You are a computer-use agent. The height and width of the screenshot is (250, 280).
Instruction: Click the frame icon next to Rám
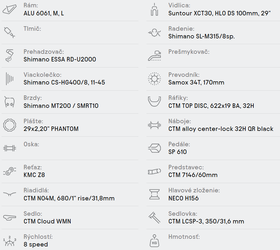click(x=9, y=9)
